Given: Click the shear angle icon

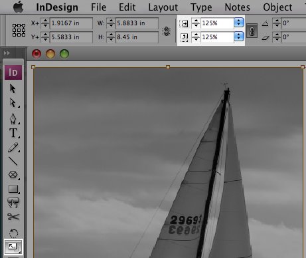Looking at the screenshot, I should (x=266, y=38).
